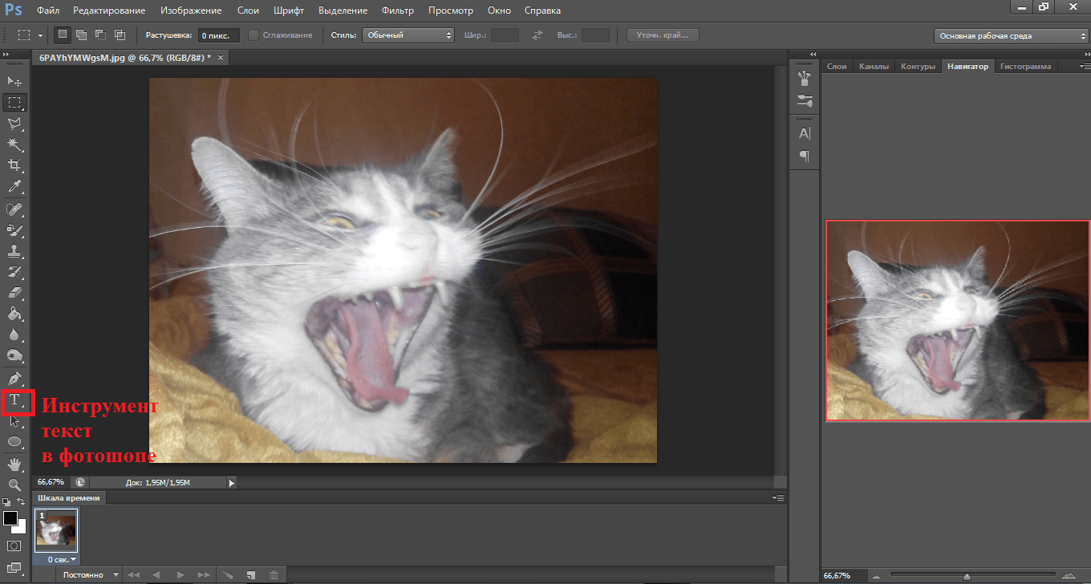
Task: Open the Стиль dropdown set to Обычный
Action: (408, 35)
